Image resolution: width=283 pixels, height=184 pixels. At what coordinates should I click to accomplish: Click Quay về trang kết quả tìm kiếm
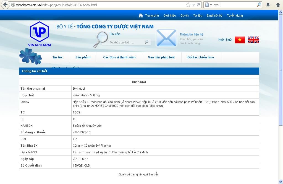coord(139,174)
